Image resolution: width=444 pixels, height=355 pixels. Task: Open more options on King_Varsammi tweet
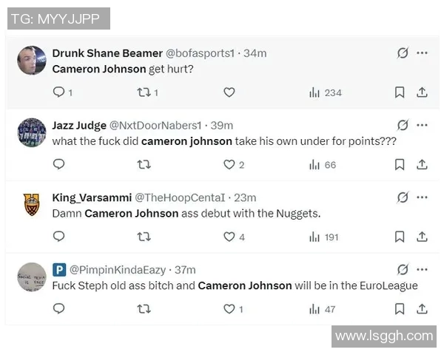click(422, 197)
